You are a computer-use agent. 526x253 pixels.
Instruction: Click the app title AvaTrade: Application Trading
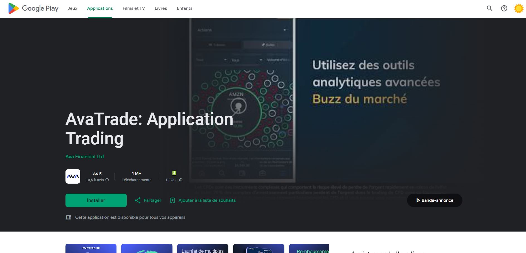pyautogui.click(x=149, y=128)
